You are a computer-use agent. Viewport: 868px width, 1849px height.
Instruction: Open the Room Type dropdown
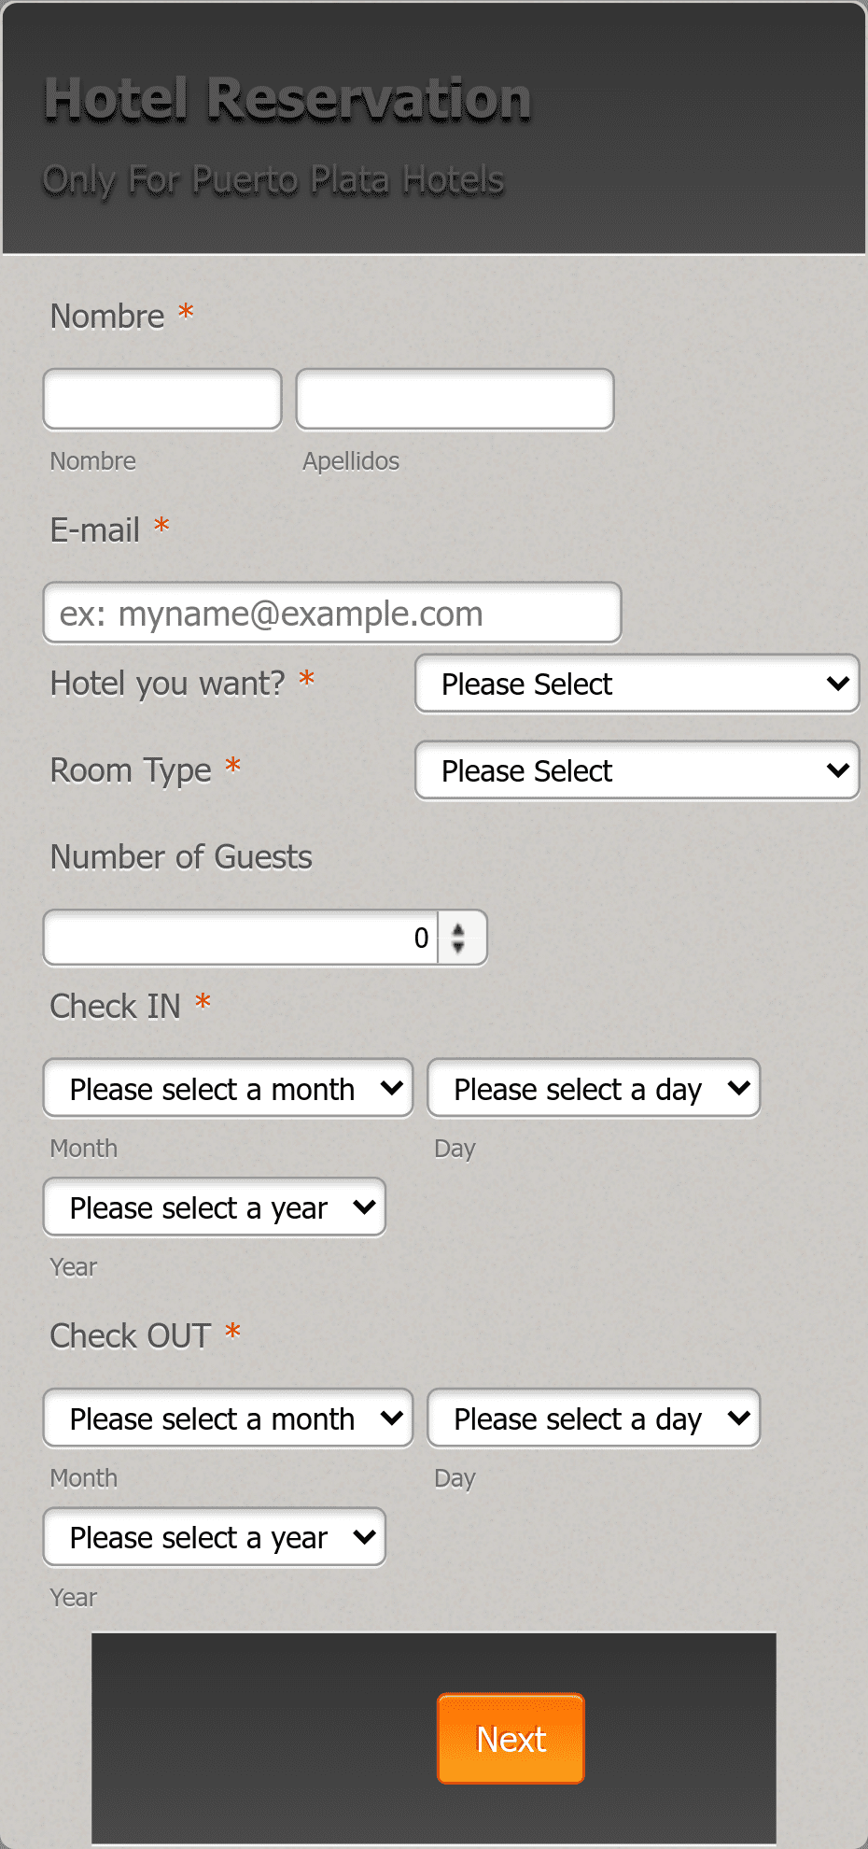[x=637, y=770]
